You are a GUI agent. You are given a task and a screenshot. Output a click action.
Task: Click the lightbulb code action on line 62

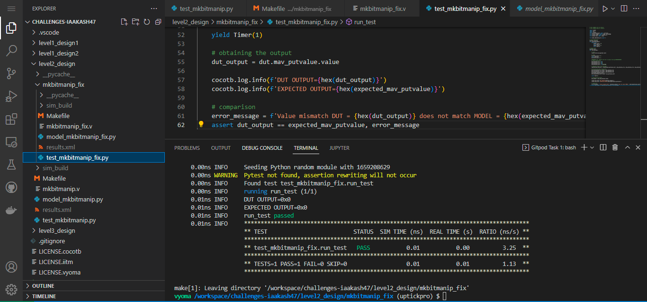201,124
